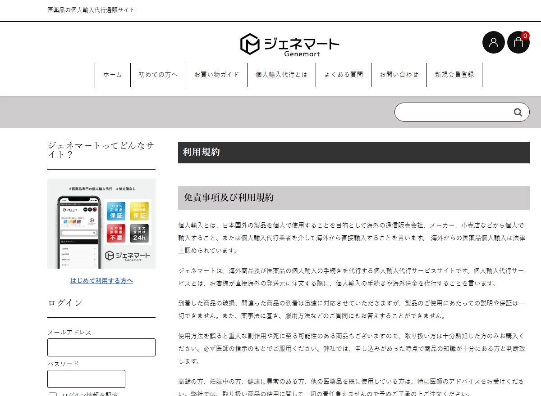Tick the login remember-me checkbox
This screenshot has height=396, width=541.
coord(53,395)
